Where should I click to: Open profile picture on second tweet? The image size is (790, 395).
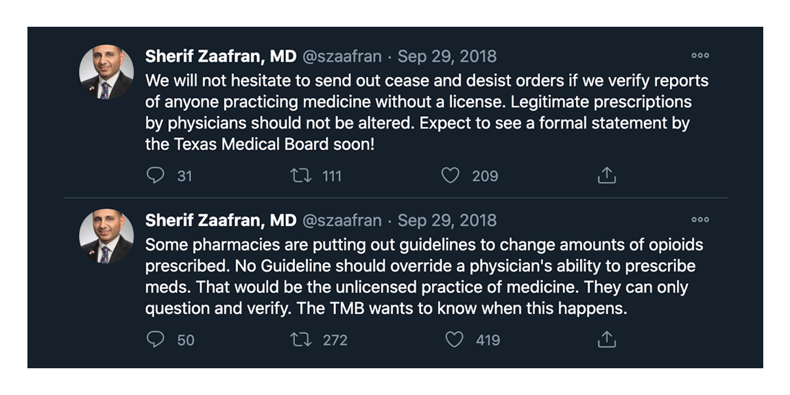tap(106, 237)
